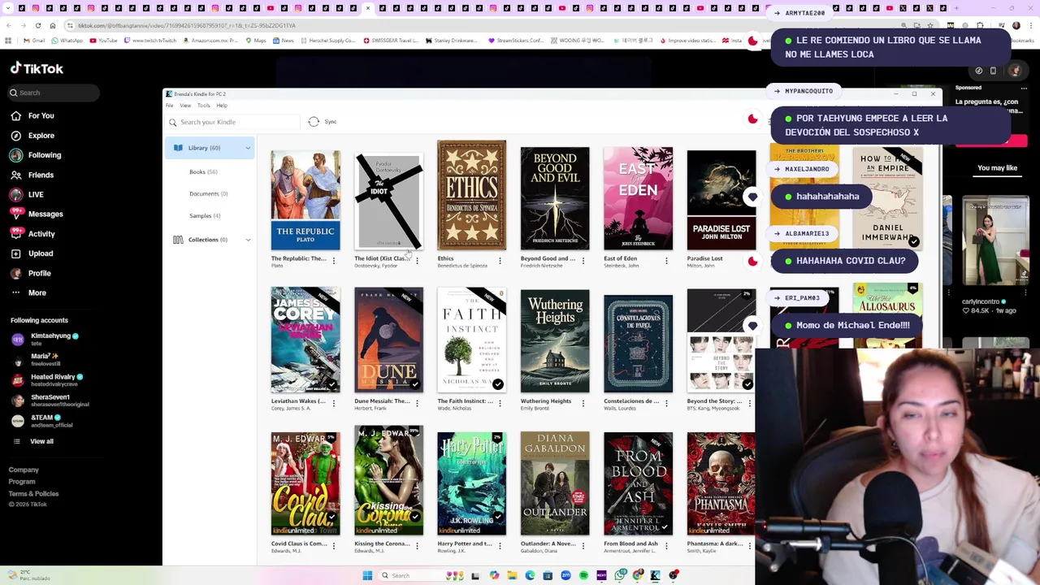Open options menu for Ethics book
This screenshot has height=585, width=1040.
[500, 261]
